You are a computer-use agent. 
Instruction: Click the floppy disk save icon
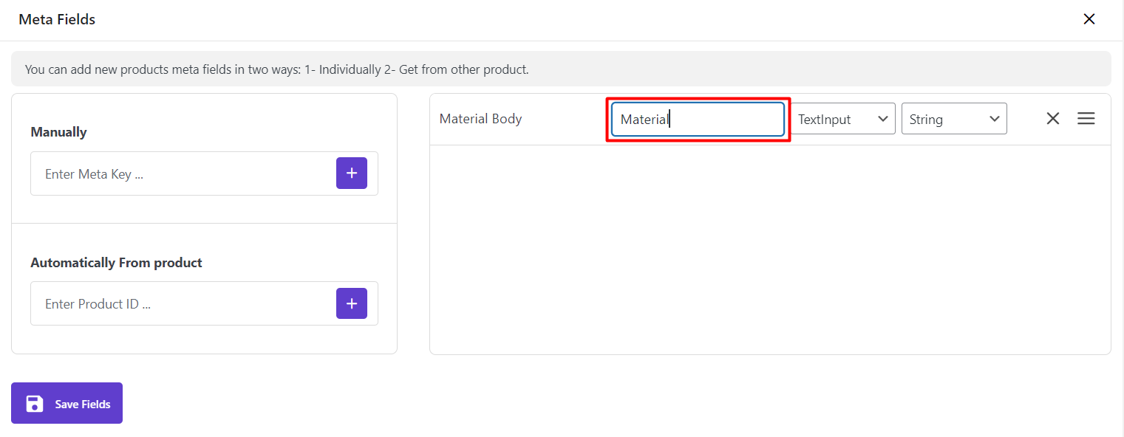coord(34,404)
